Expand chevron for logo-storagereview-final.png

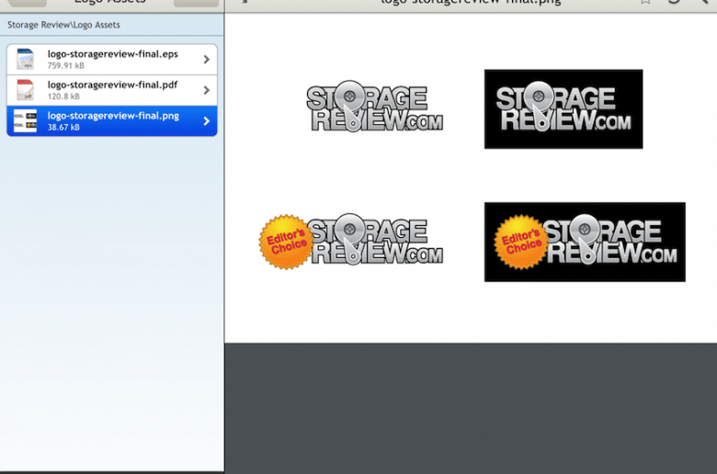[x=206, y=120]
